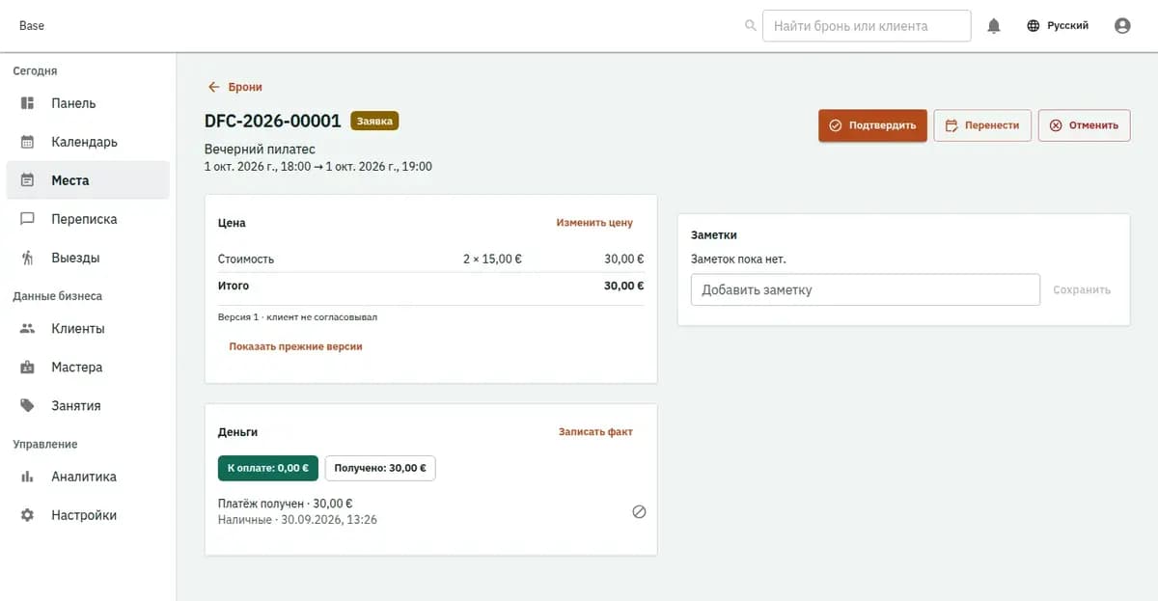Screen dimensions: 1158x601
Task: Click the Переписка chat bubble icon
Action: point(28,219)
